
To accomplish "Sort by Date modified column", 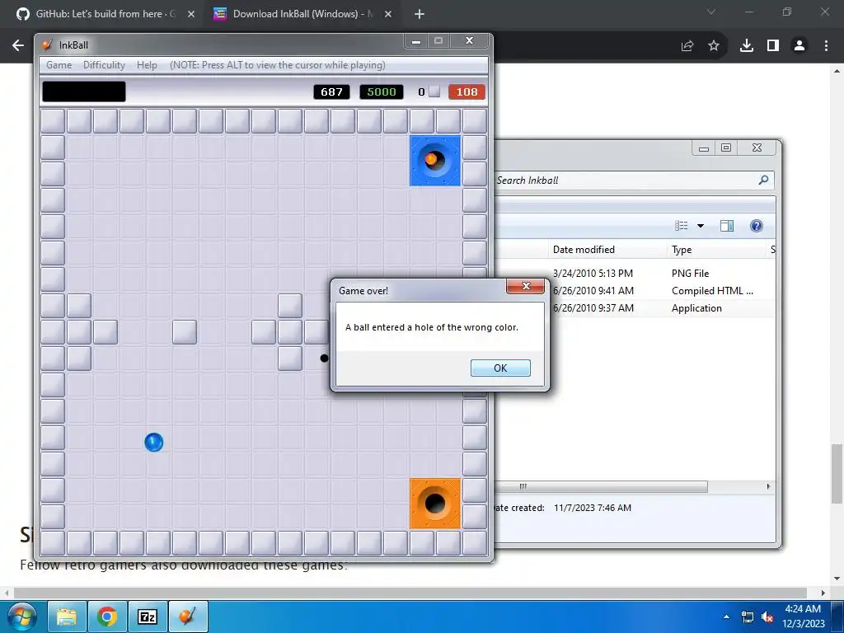I will 607,250.
